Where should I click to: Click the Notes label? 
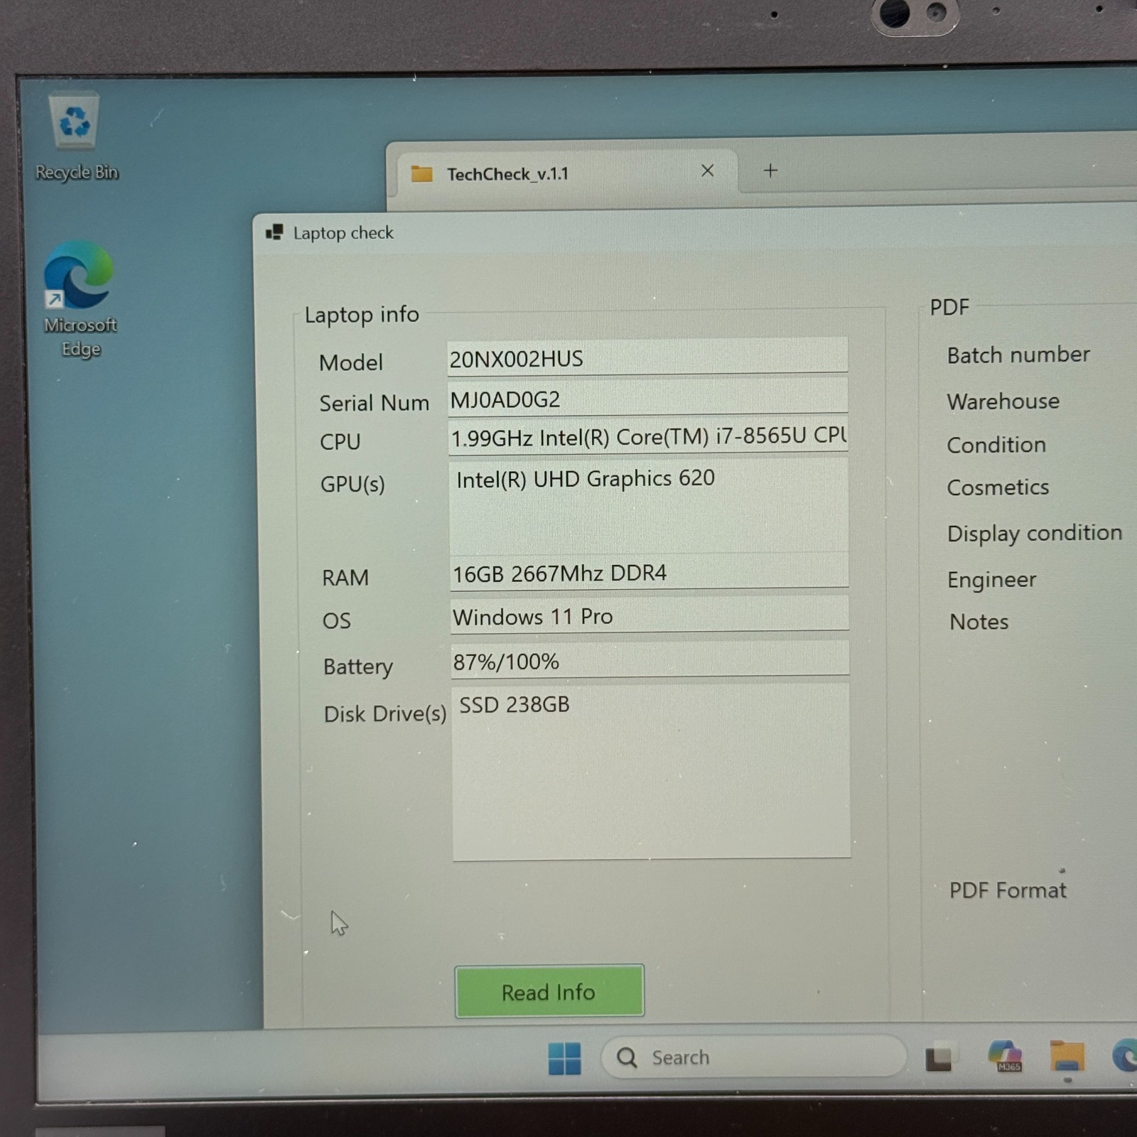pos(979,622)
